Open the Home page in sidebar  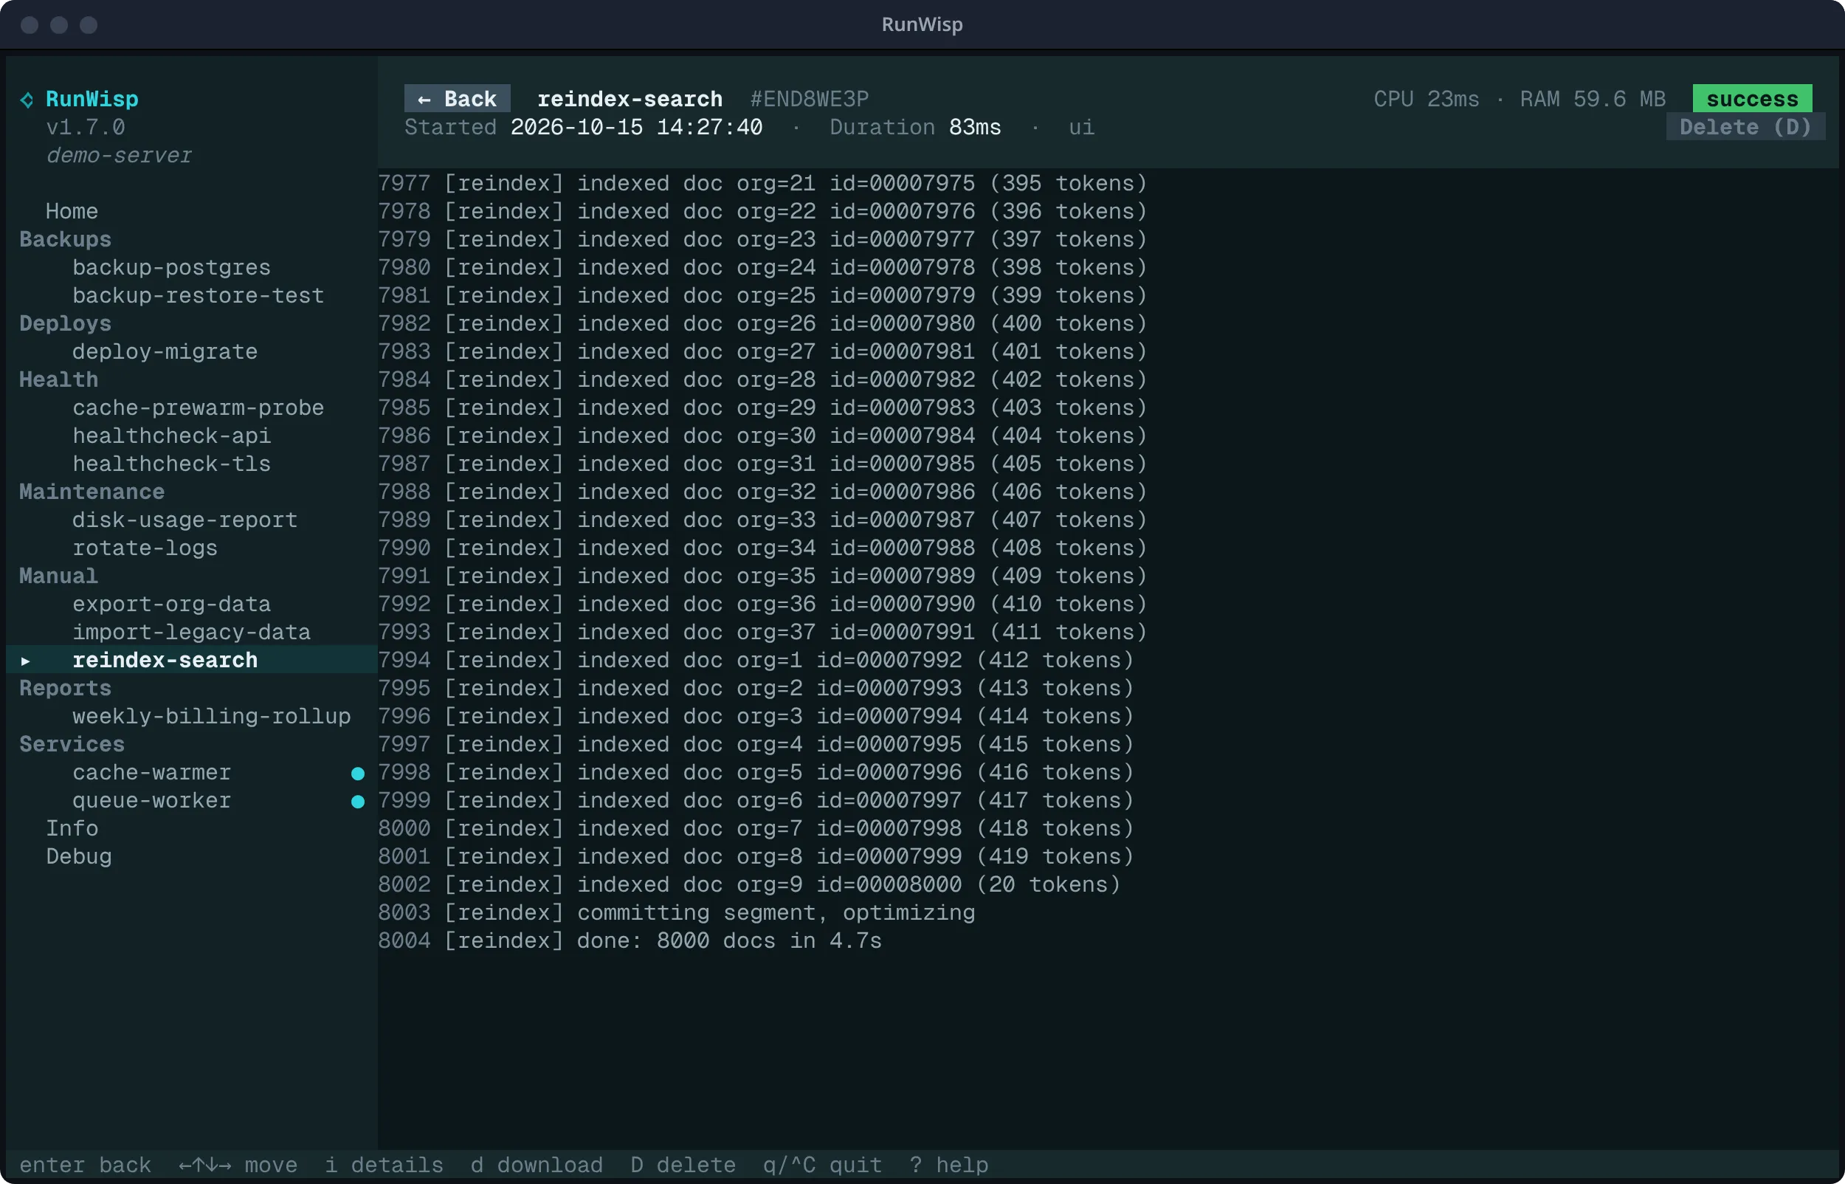pyautogui.click(x=72, y=210)
